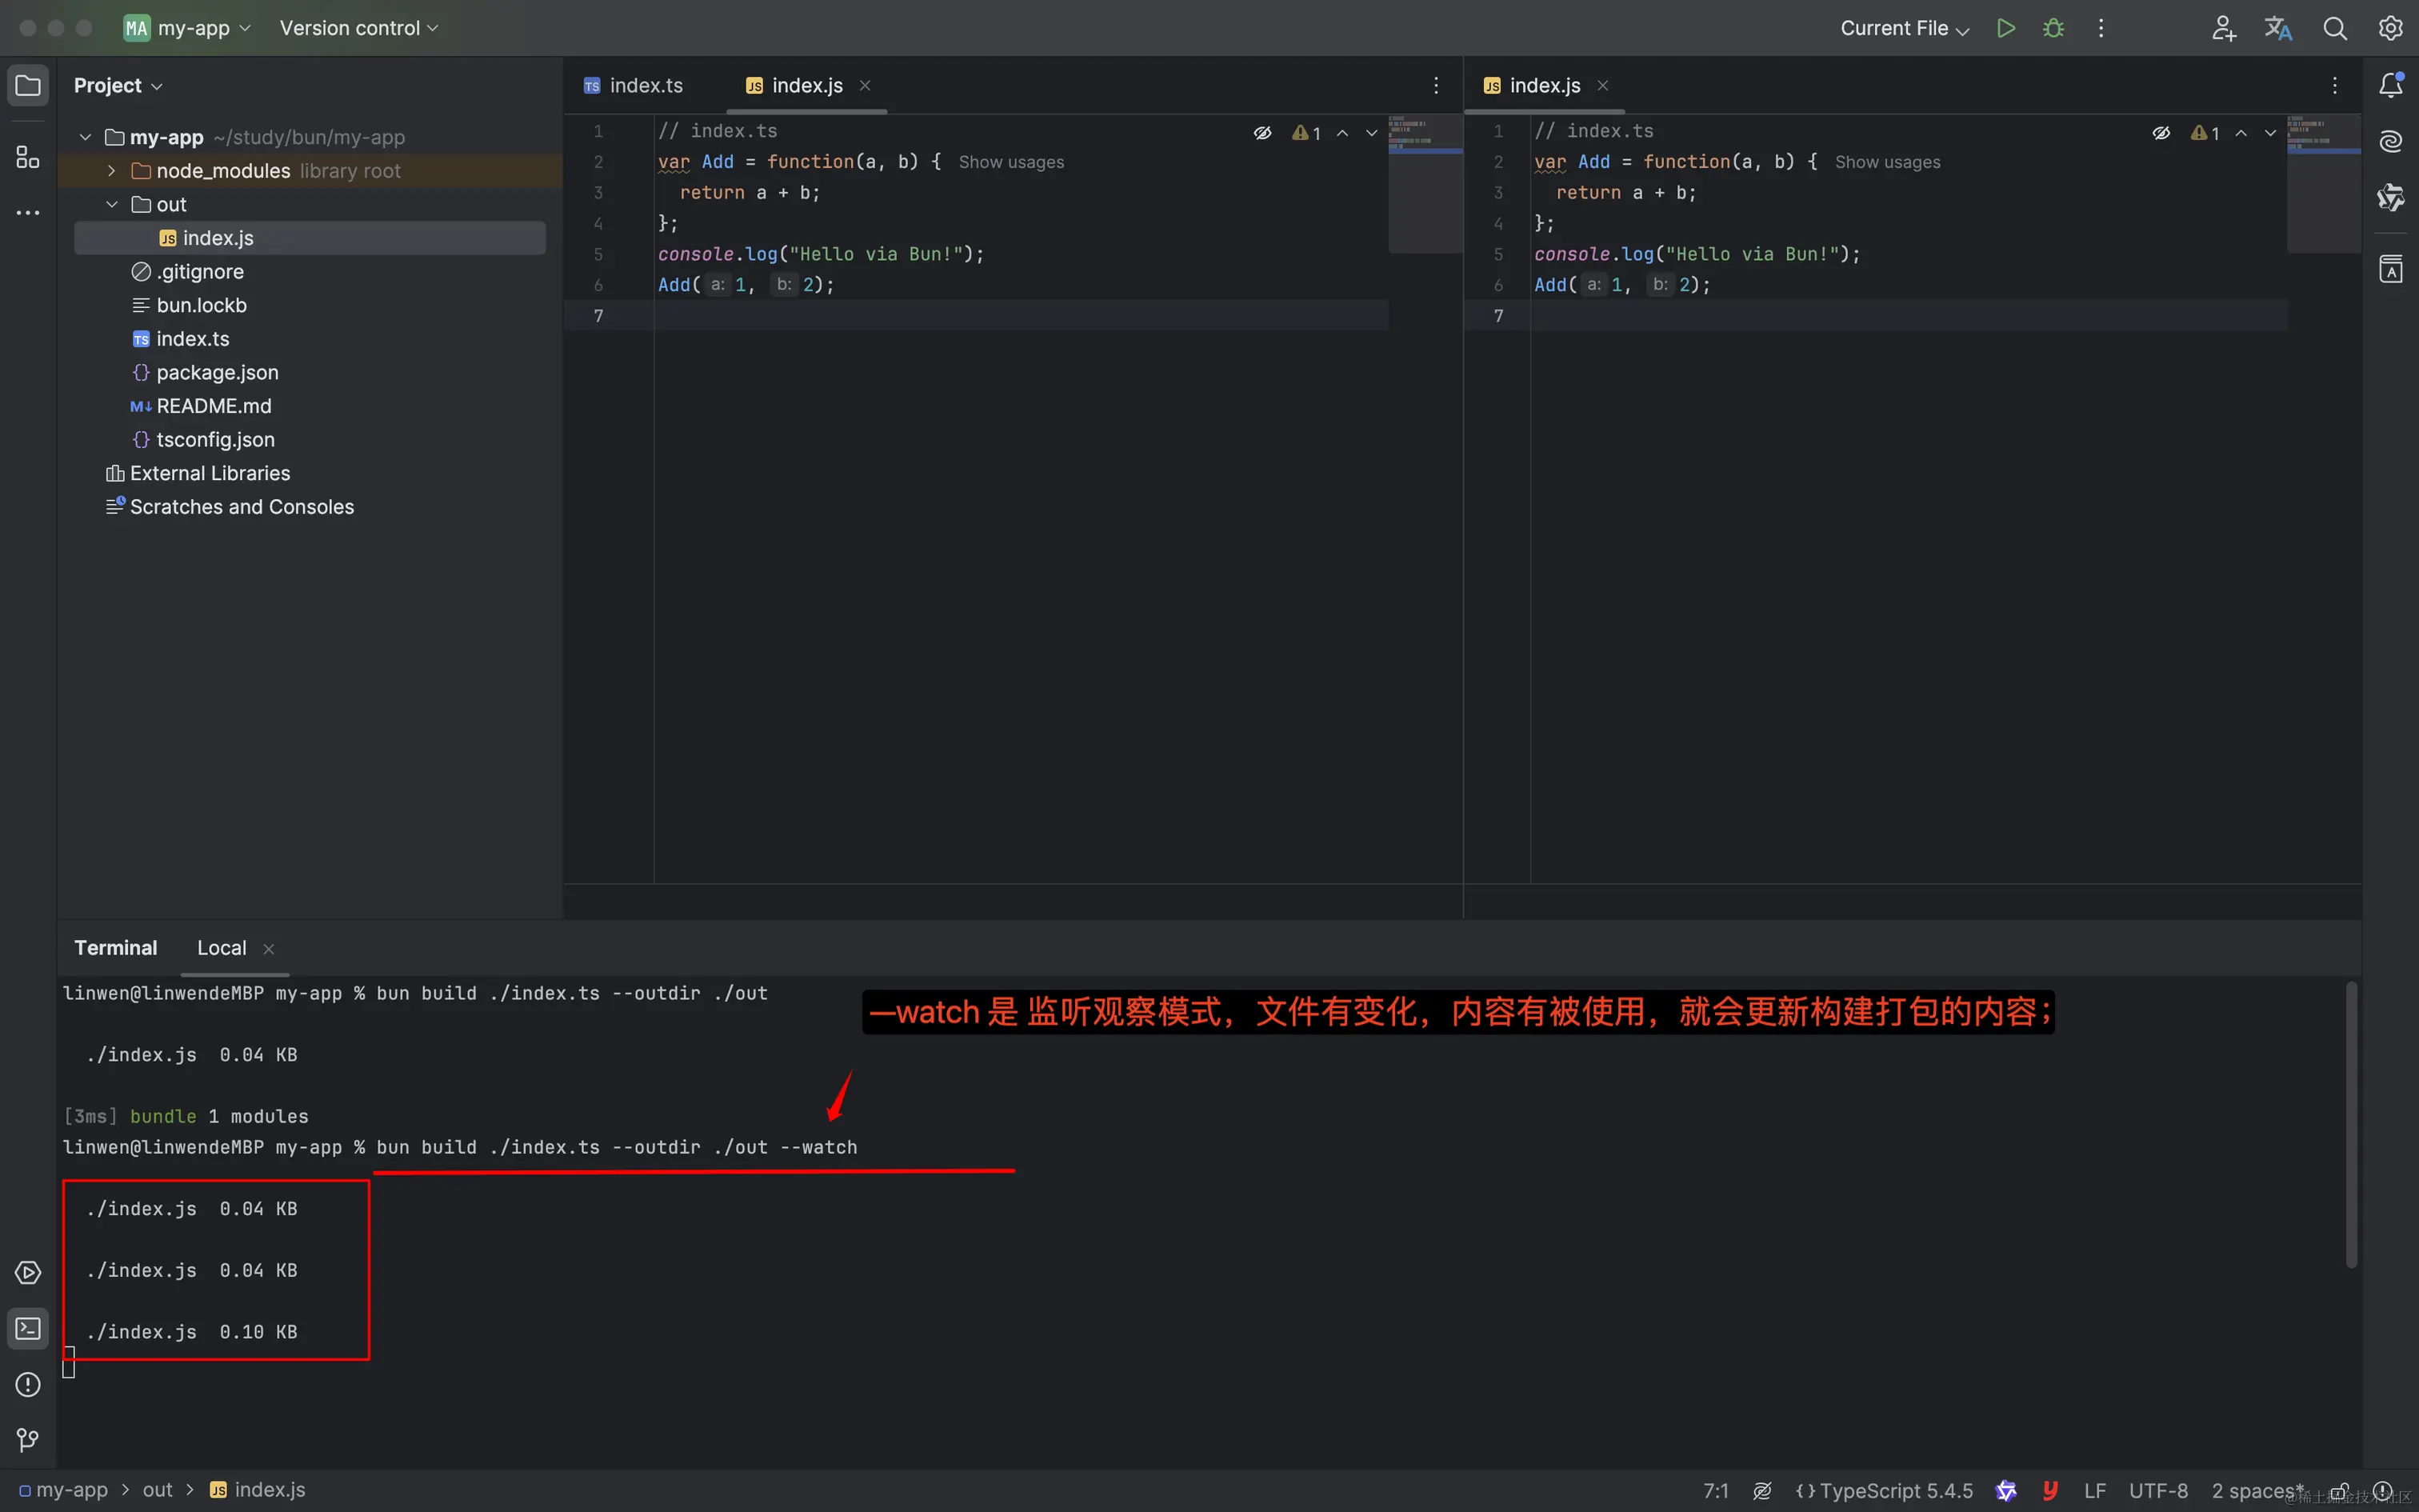Select index.js tab in right editor
Screen dimensions: 2419x1512
click(x=1533, y=85)
